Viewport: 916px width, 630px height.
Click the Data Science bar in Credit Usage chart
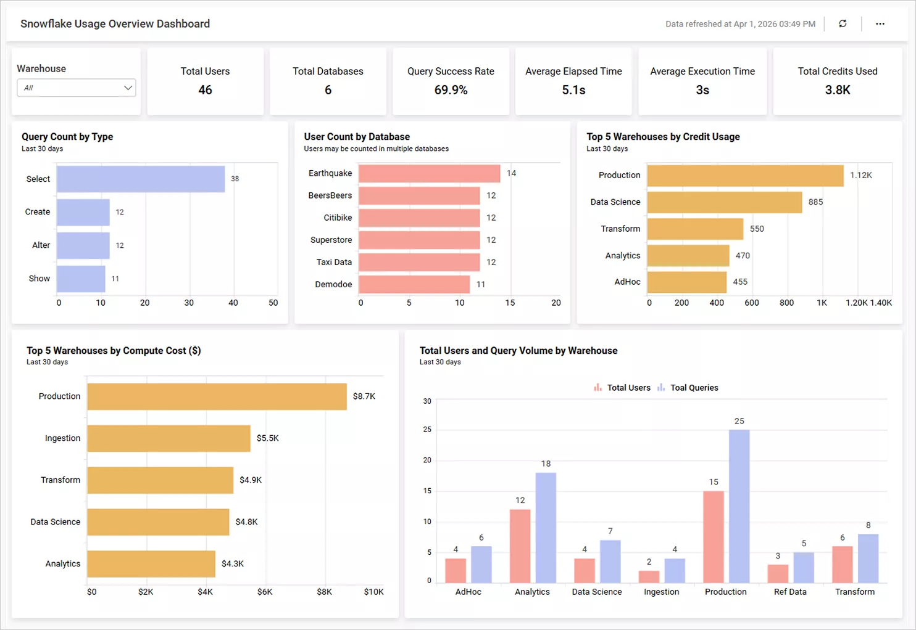725,202
